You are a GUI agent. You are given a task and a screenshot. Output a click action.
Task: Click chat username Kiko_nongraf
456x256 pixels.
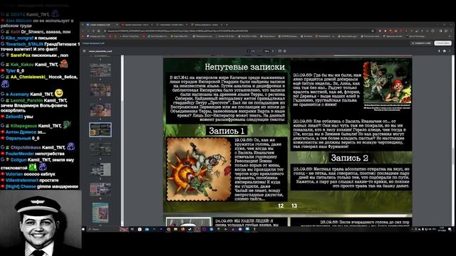19,38
